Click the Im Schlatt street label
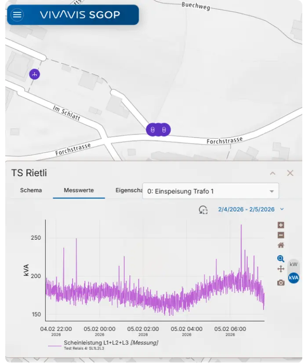308x363 pixels. [67, 113]
